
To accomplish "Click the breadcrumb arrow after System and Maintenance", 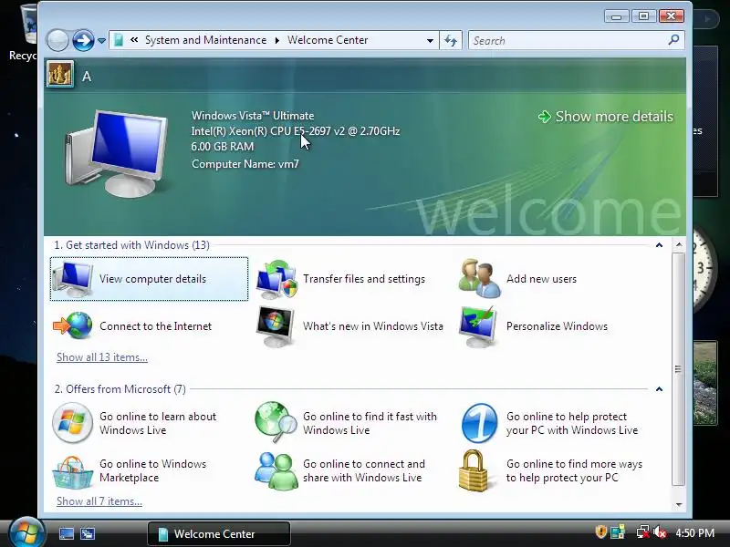I will coord(277,40).
